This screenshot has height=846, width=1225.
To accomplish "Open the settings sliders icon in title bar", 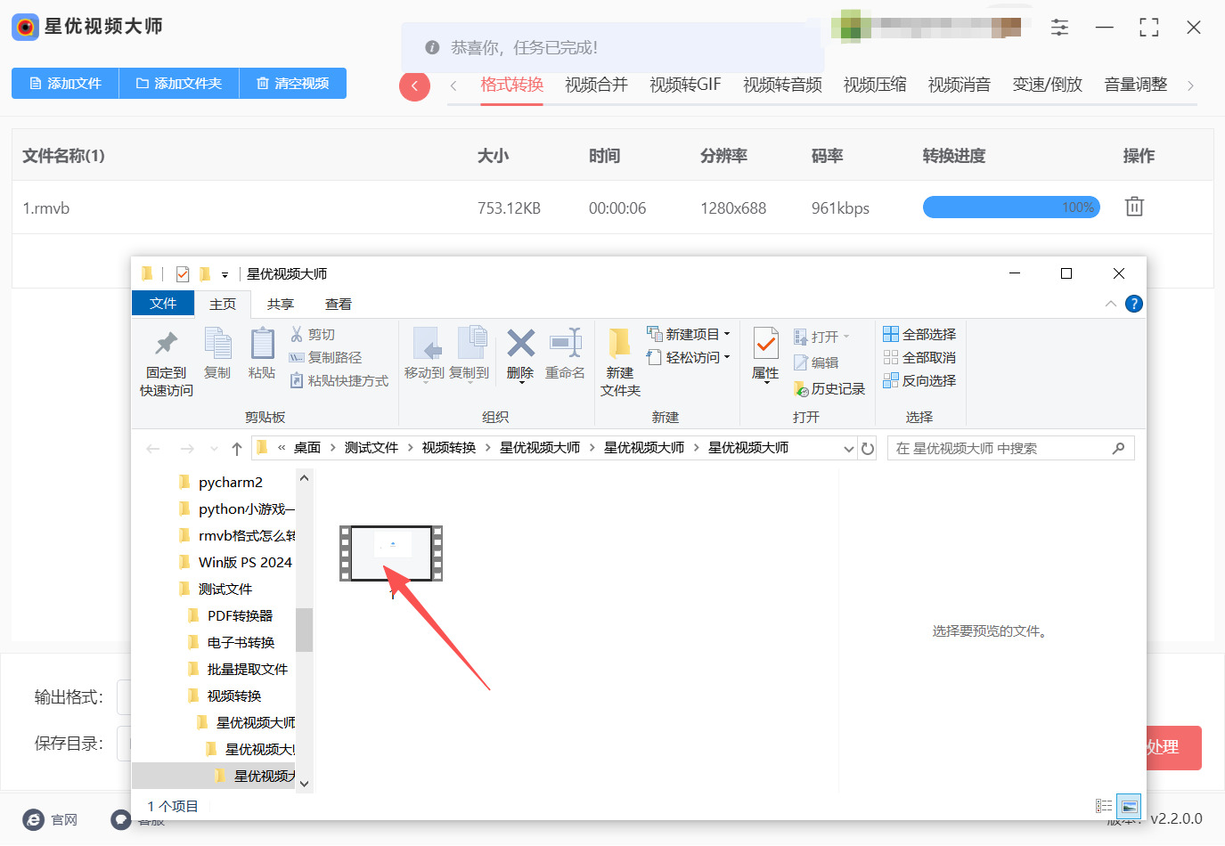I will pos(1059,27).
